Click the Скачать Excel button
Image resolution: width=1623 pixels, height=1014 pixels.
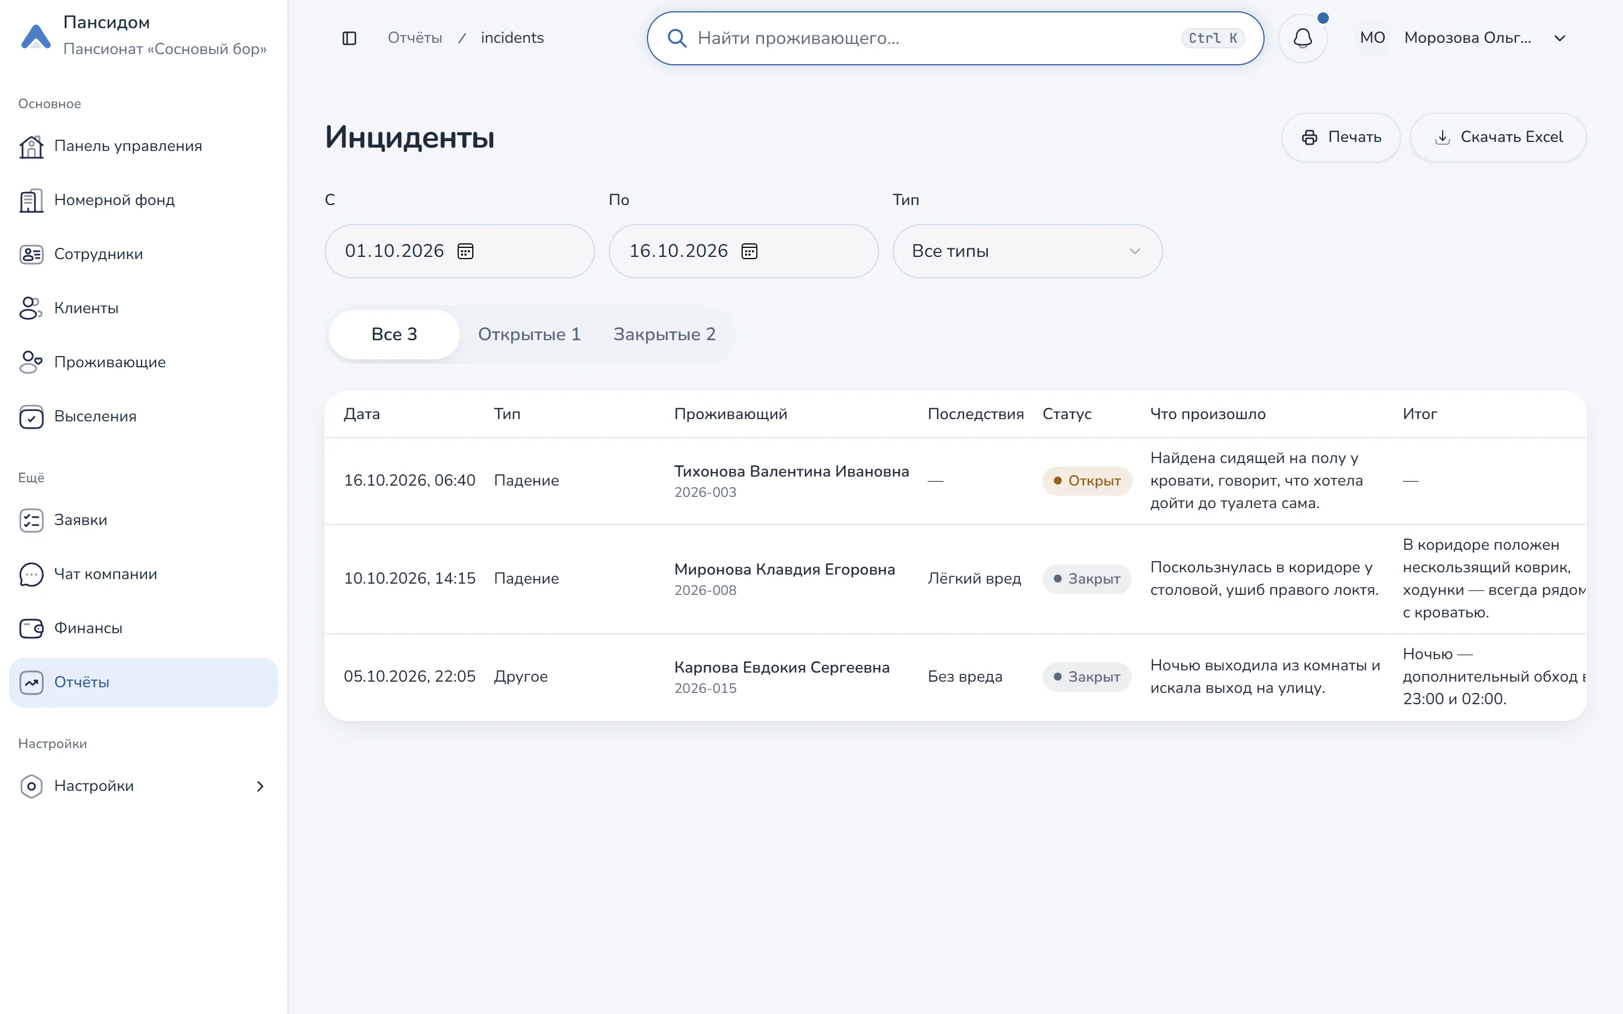click(x=1497, y=137)
